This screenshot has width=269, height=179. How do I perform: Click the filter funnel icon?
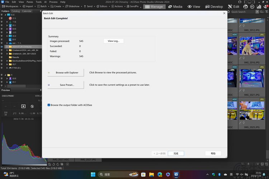pyautogui.click(x=266, y=12)
